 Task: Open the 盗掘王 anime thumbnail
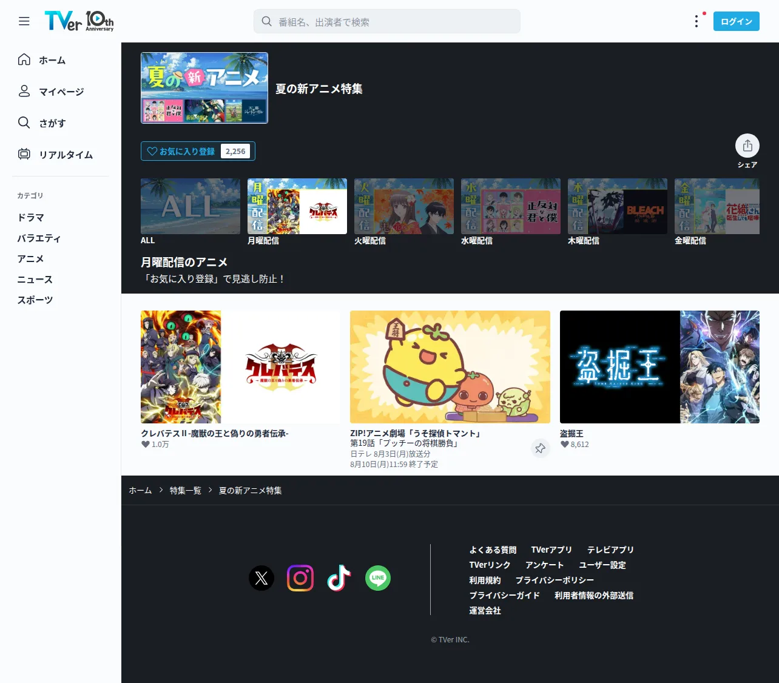pyautogui.click(x=659, y=367)
